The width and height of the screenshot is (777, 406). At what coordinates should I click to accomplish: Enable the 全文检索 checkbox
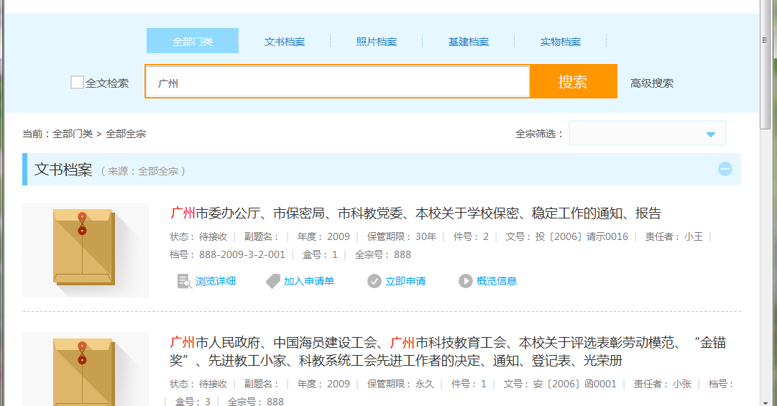pyautogui.click(x=77, y=82)
